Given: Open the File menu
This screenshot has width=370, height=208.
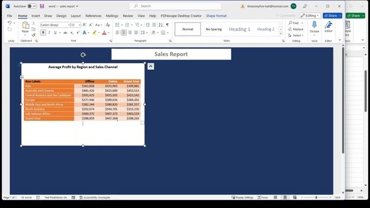Looking at the screenshot, I should 9,16.
